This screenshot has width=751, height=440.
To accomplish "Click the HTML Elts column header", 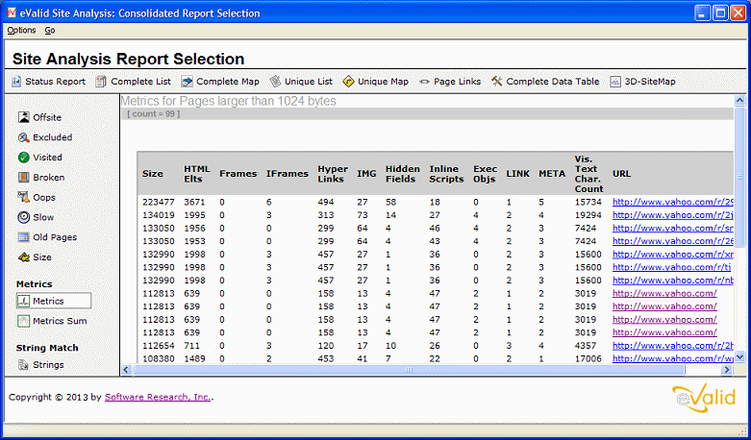I will pyautogui.click(x=197, y=174).
